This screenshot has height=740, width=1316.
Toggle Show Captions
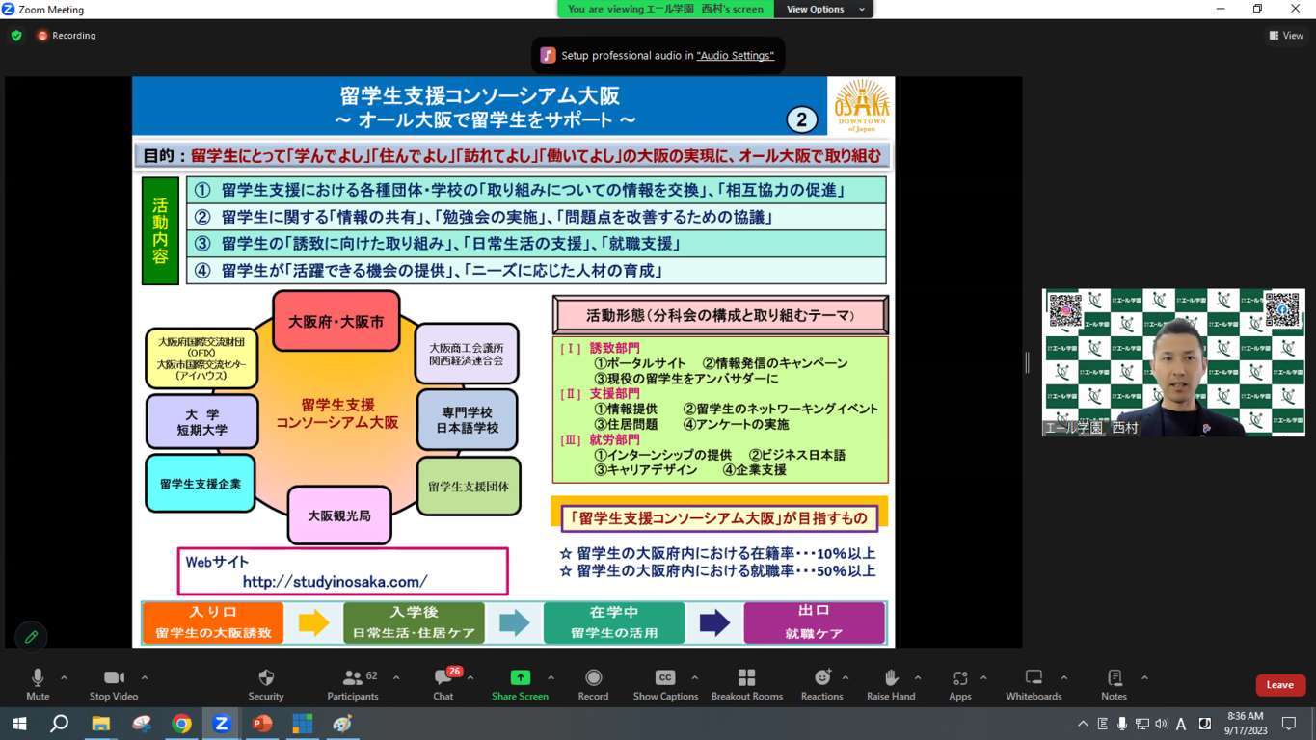(x=665, y=678)
